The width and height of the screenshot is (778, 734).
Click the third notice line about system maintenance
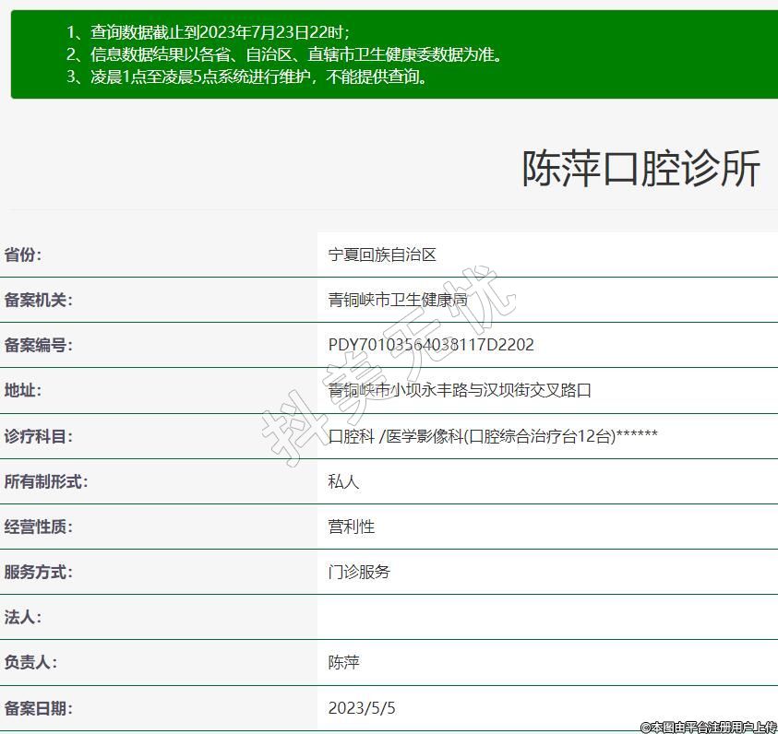coord(247,77)
